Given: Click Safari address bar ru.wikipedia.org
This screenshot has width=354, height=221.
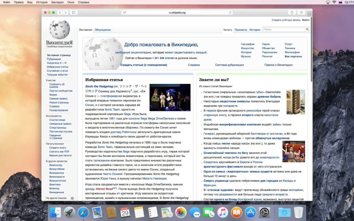Looking at the screenshot, I should click(x=177, y=12).
